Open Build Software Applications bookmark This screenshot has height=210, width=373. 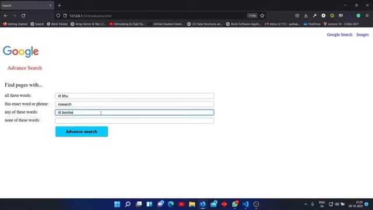click(x=244, y=24)
